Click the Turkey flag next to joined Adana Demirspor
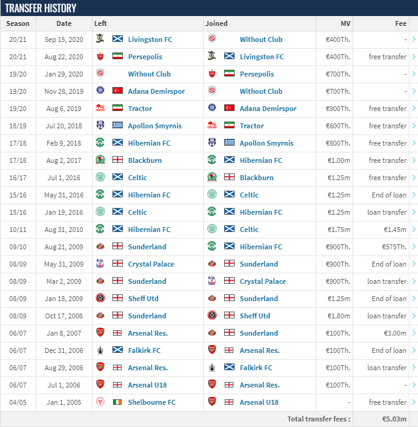 pyautogui.click(x=229, y=108)
